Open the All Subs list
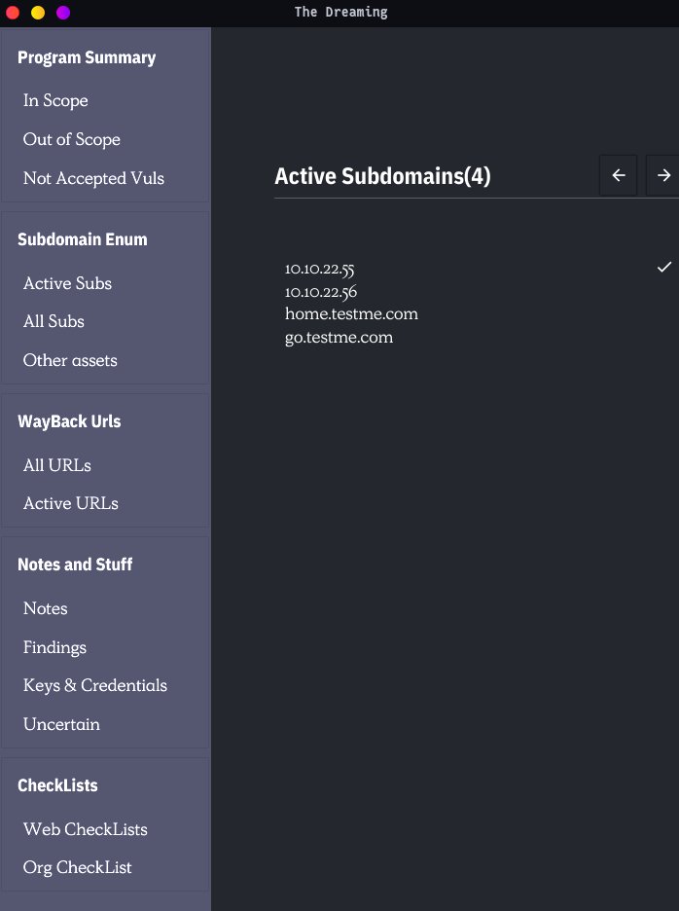Image resolution: width=679 pixels, height=911 pixels. (54, 321)
